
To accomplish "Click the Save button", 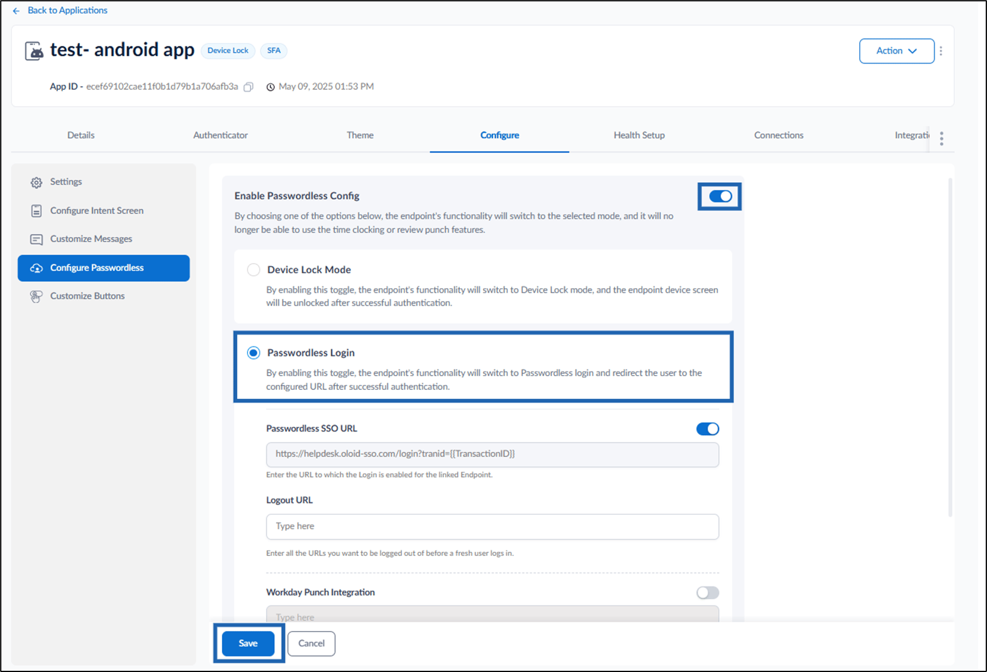I will point(248,643).
